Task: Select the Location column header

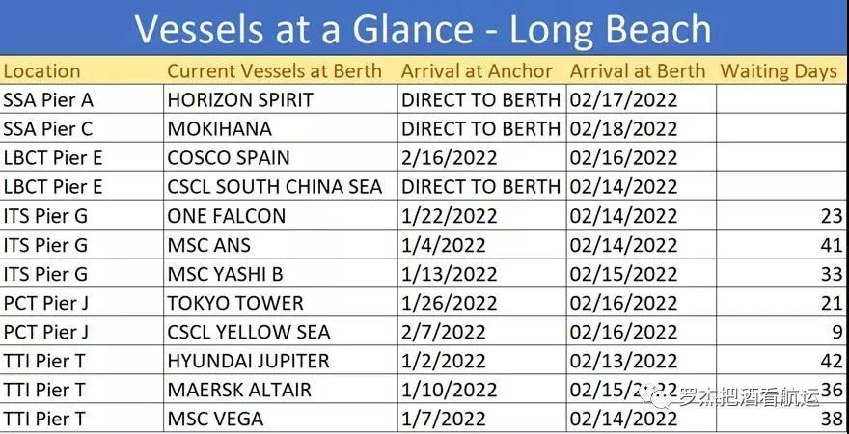Action: click(41, 71)
